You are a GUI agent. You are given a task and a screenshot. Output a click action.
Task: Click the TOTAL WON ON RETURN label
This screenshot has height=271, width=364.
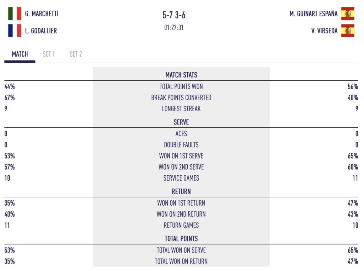[x=181, y=261]
